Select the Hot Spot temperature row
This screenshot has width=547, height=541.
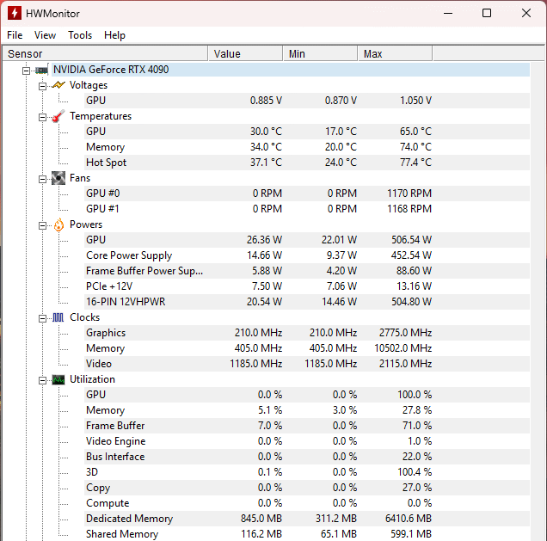coord(106,163)
